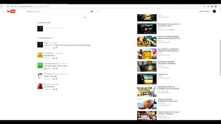Click Ответить under JackTheDog's comment
This screenshot has width=221, height=124.
pyautogui.click(x=47, y=58)
